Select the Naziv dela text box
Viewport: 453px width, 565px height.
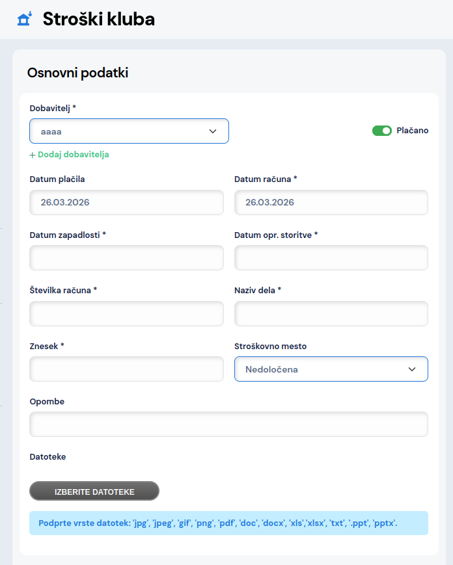pyautogui.click(x=331, y=313)
